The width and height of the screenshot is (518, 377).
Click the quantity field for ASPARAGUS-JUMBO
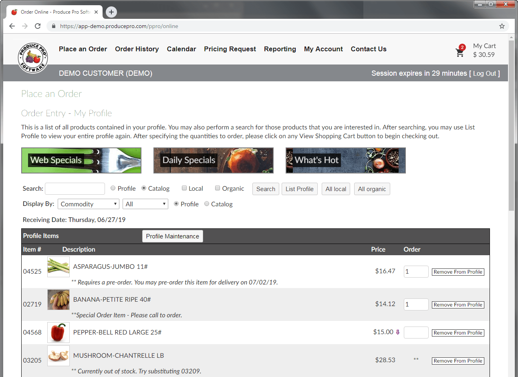coord(416,271)
